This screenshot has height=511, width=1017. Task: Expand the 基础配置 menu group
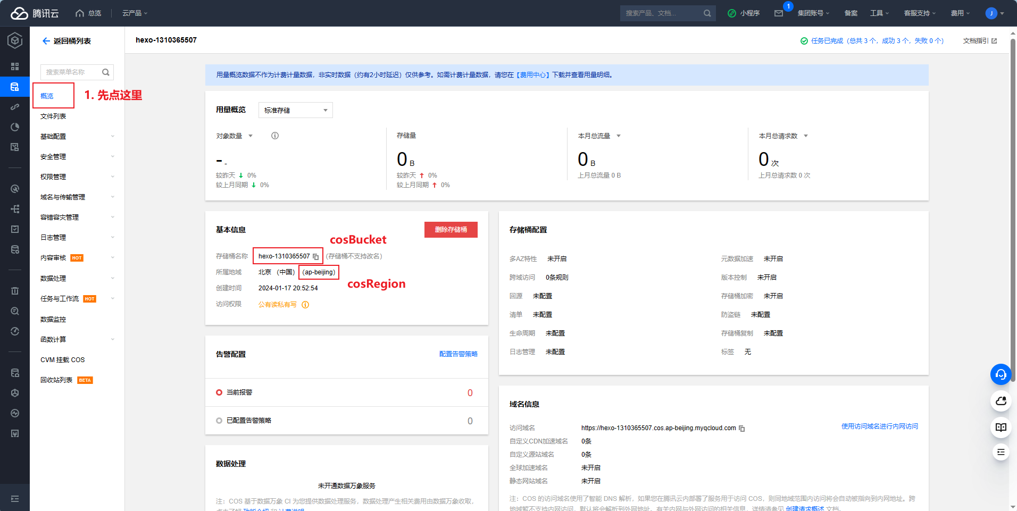[78, 137]
